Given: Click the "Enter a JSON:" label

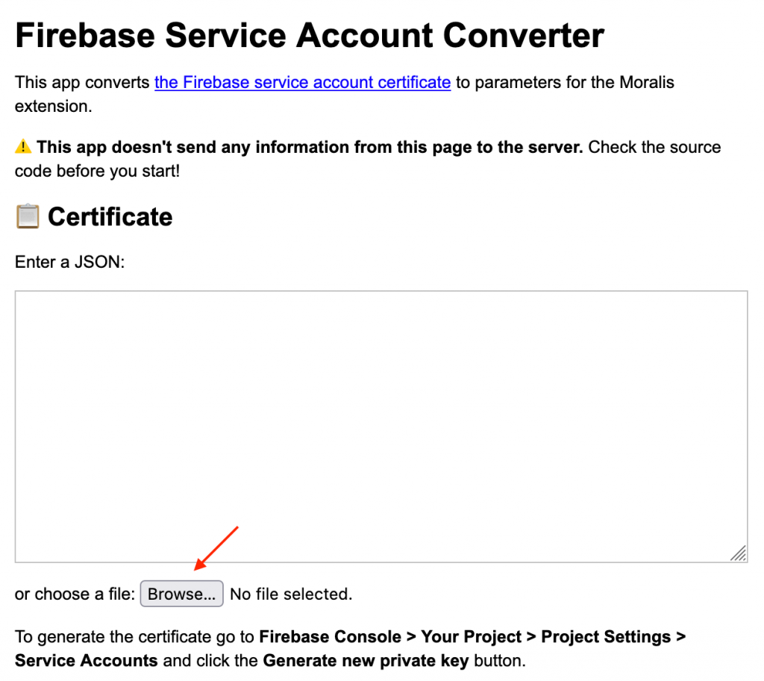Looking at the screenshot, I should [69, 262].
